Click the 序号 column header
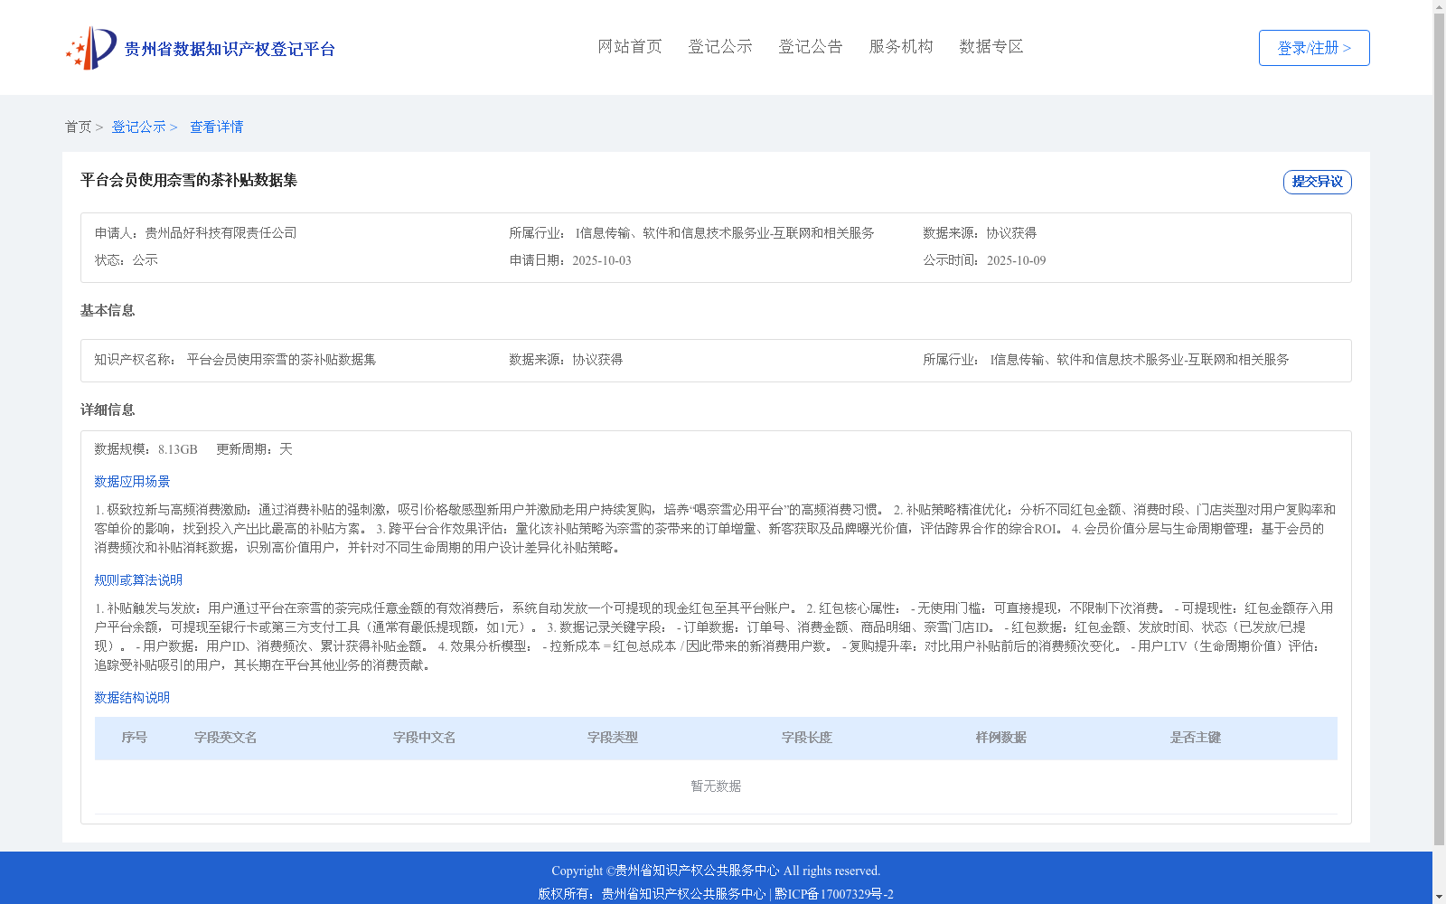 (x=135, y=738)
